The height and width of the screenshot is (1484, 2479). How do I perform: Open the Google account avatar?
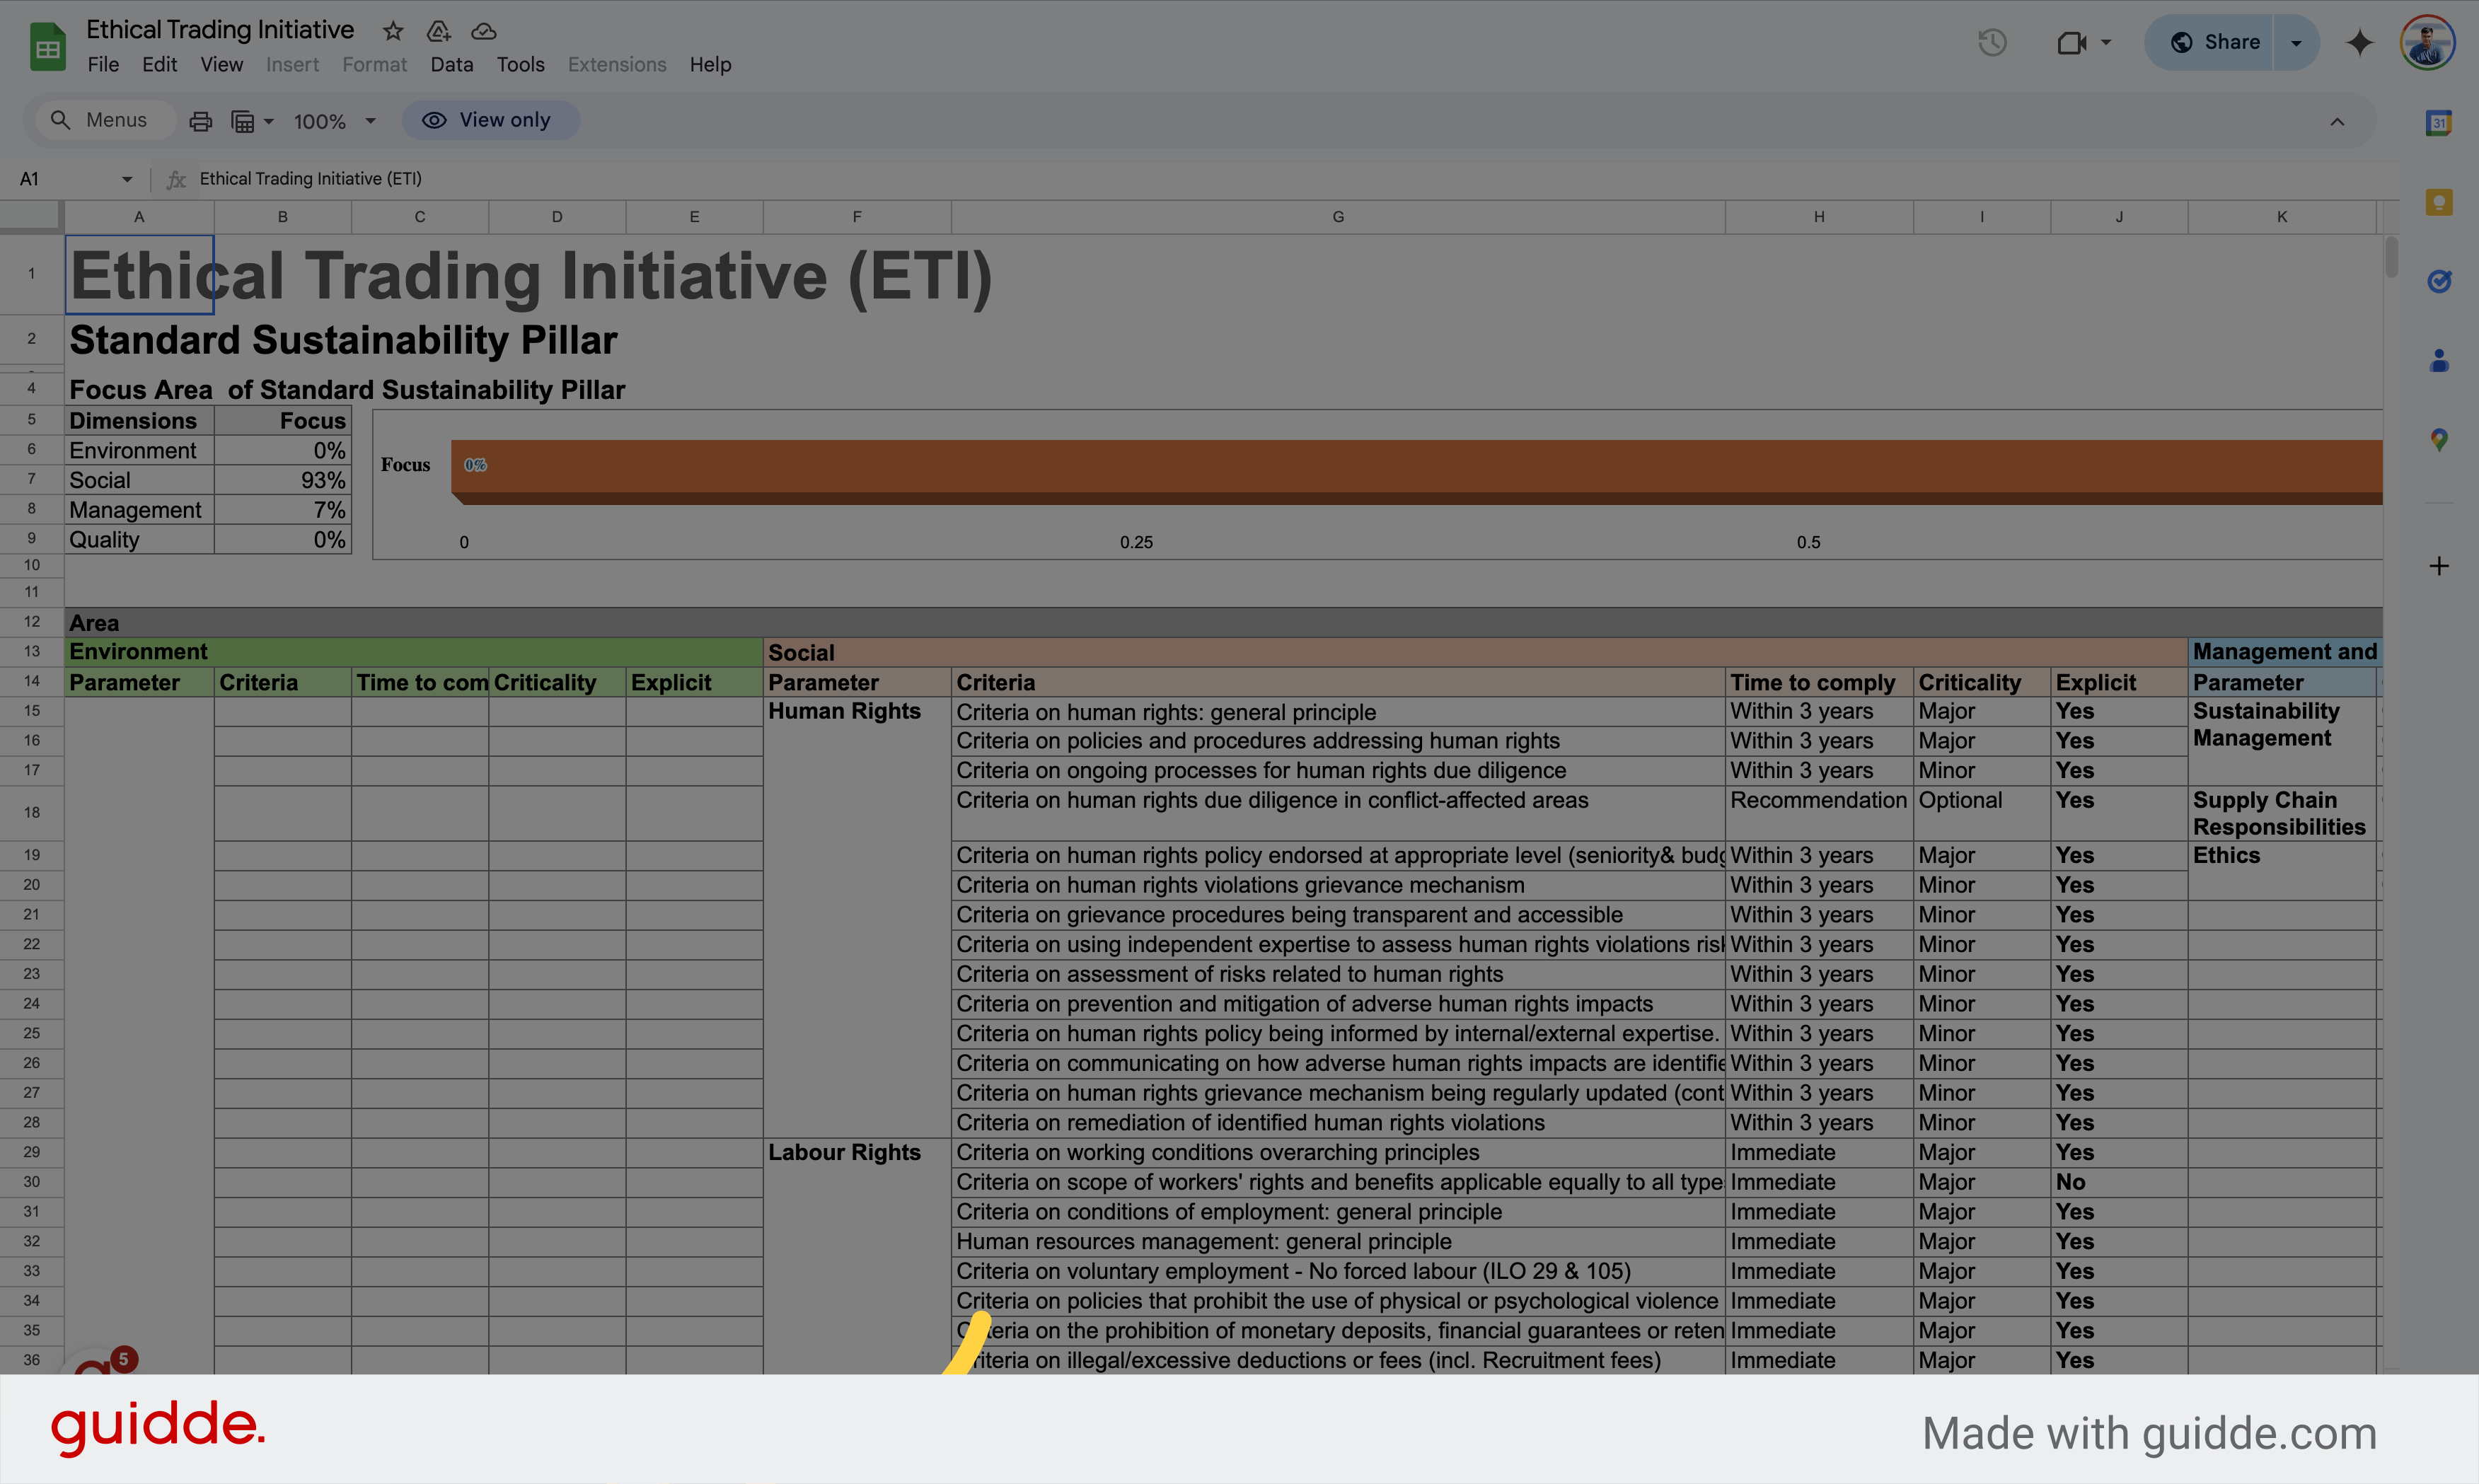click(x=2427, y=43)
